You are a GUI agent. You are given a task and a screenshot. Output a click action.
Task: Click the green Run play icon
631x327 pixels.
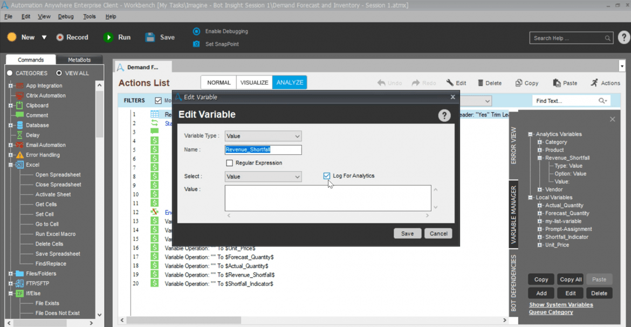click(108, 37)
